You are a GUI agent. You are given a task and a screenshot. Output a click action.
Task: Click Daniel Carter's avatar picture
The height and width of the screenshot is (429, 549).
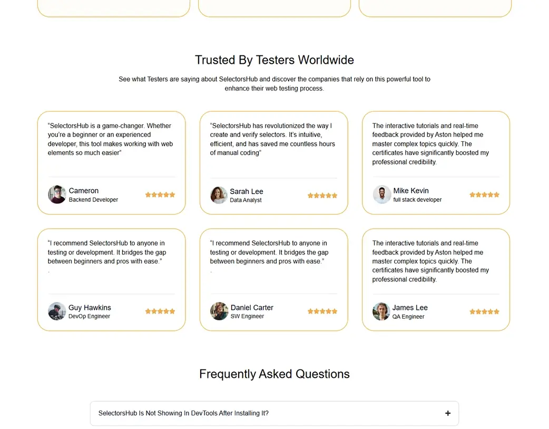[219, 311]
